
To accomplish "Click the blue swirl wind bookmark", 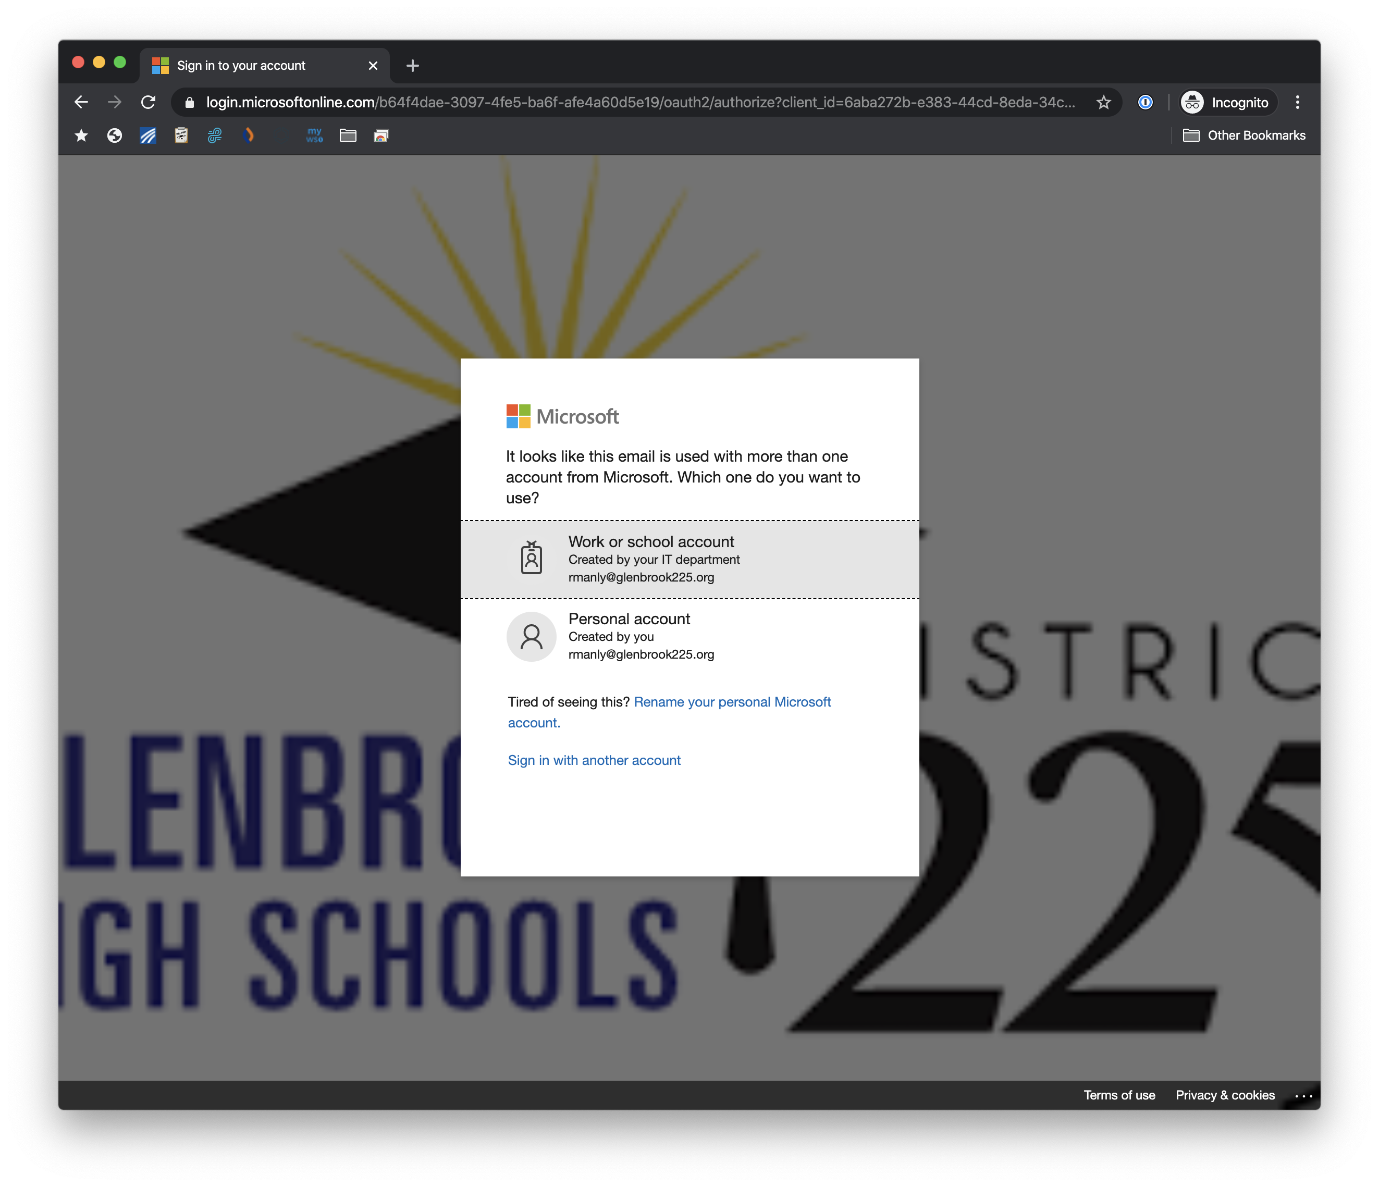I will tap(214, 135).
